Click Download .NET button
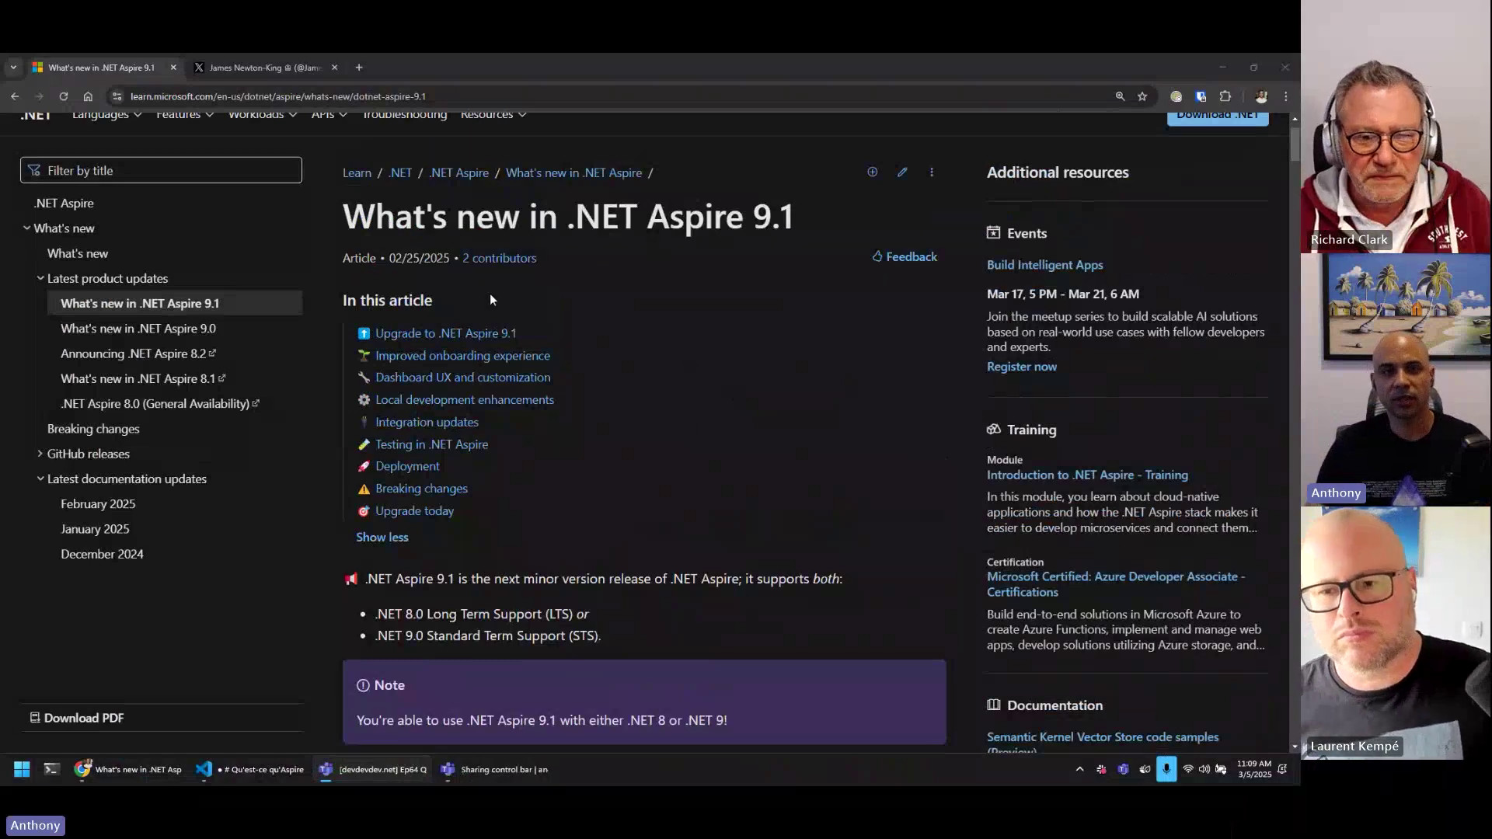 coord(1218,117)
